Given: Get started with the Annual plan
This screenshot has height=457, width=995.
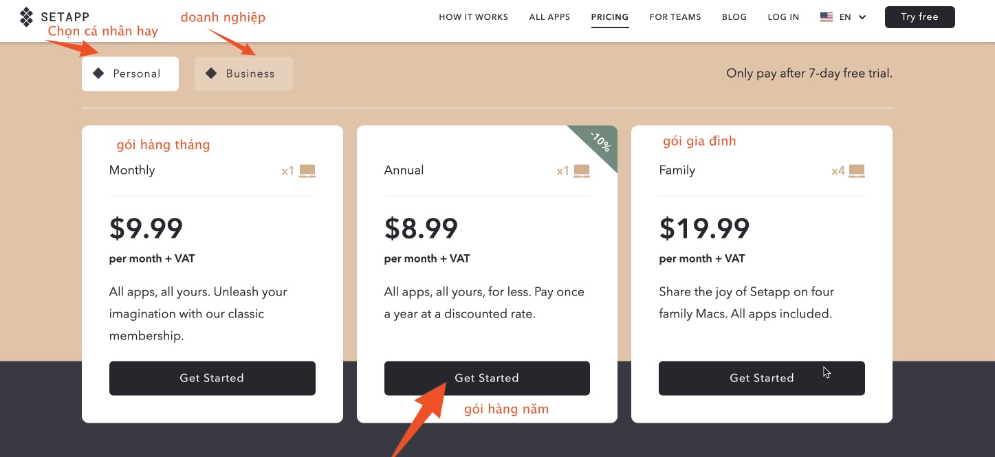Looking at the screenshot, I should pyautogui.click(x=487, y=378).
